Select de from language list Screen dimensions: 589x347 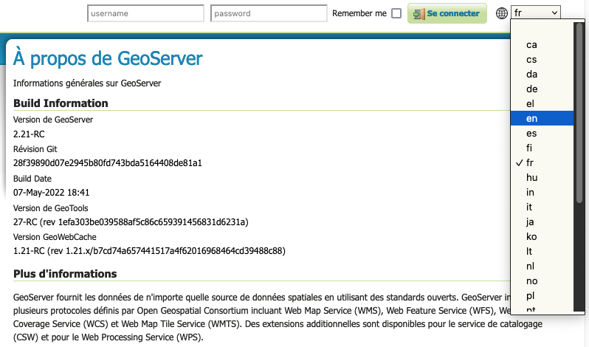point(542,89)
